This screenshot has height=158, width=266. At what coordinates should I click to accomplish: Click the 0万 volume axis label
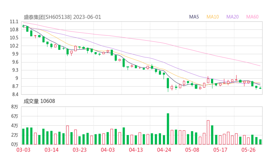(15, 144)
